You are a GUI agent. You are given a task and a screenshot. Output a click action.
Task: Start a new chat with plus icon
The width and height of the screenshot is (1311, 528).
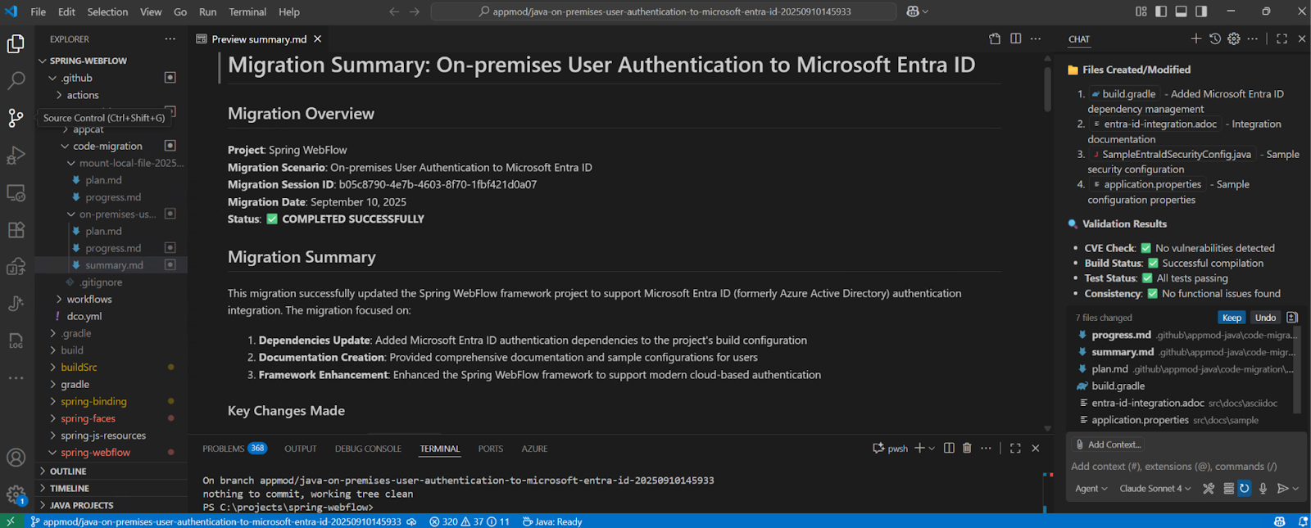(1195, 38)
